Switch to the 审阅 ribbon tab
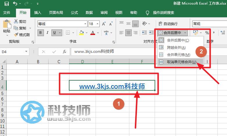 [x=104, y=13]
